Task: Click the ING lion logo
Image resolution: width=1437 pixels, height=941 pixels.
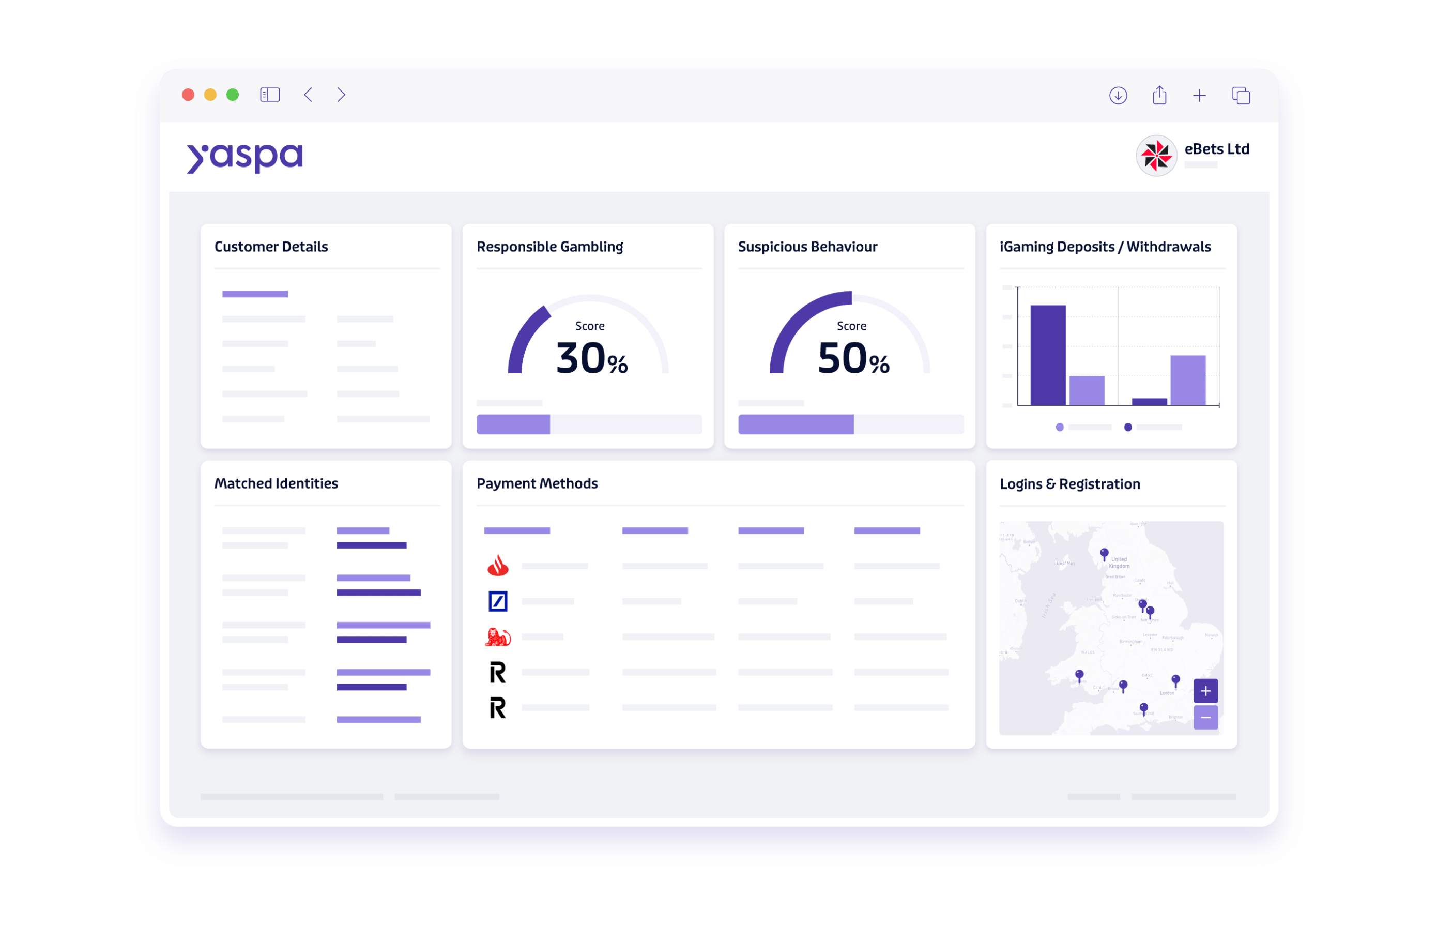Action: (497, 636)
